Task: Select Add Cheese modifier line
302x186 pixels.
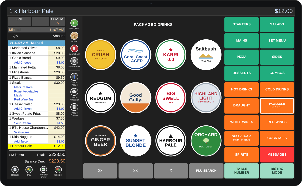Action: (x=36, y=63)
